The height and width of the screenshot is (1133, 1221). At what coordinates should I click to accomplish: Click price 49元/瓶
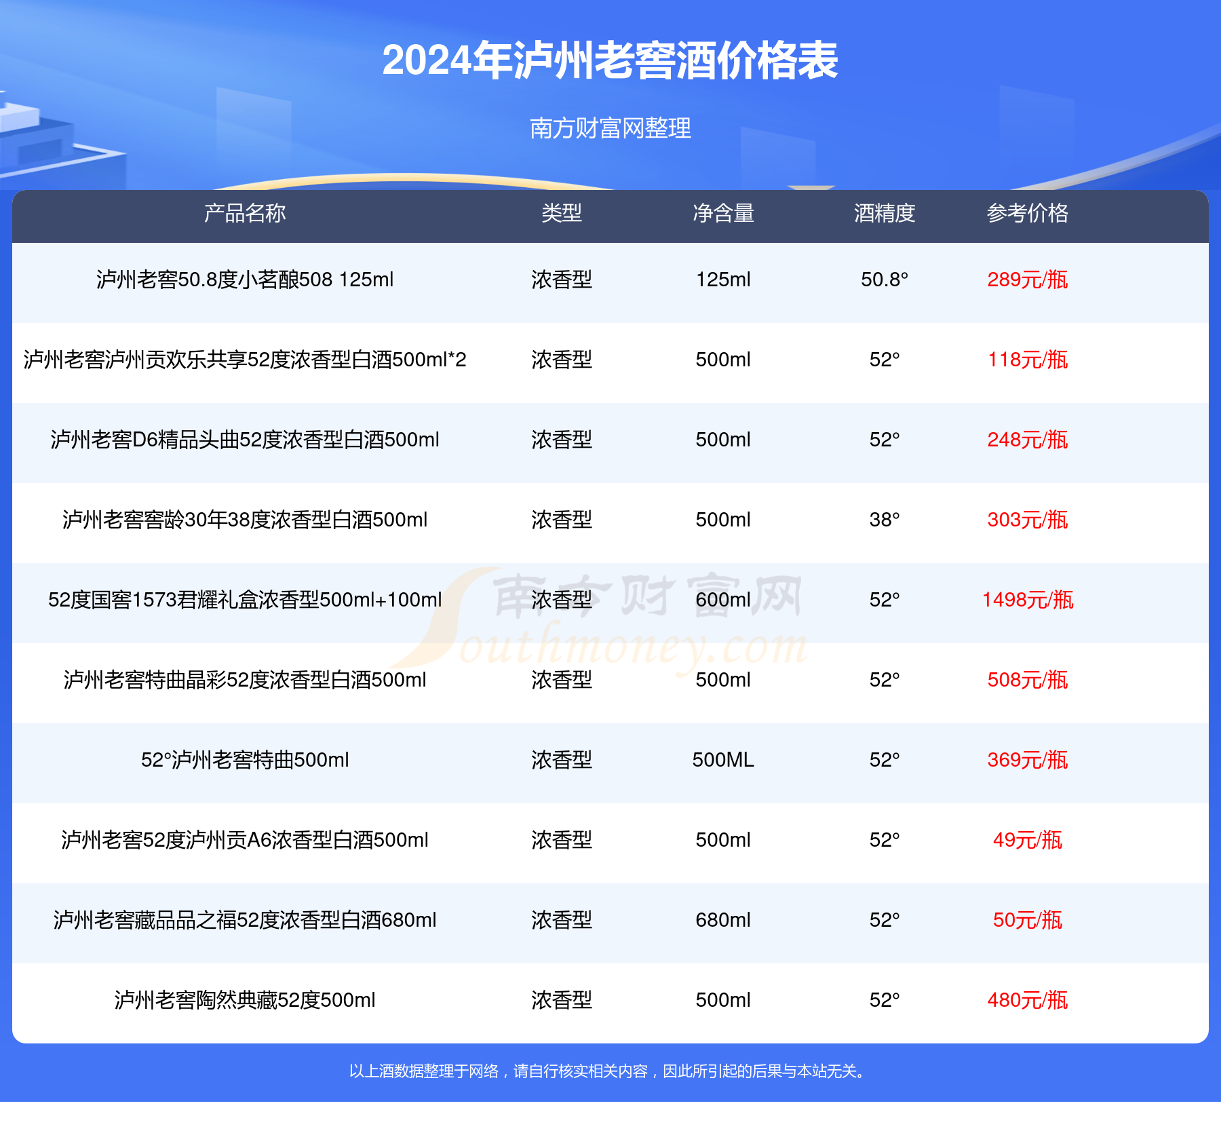(x=1028, y=840)
